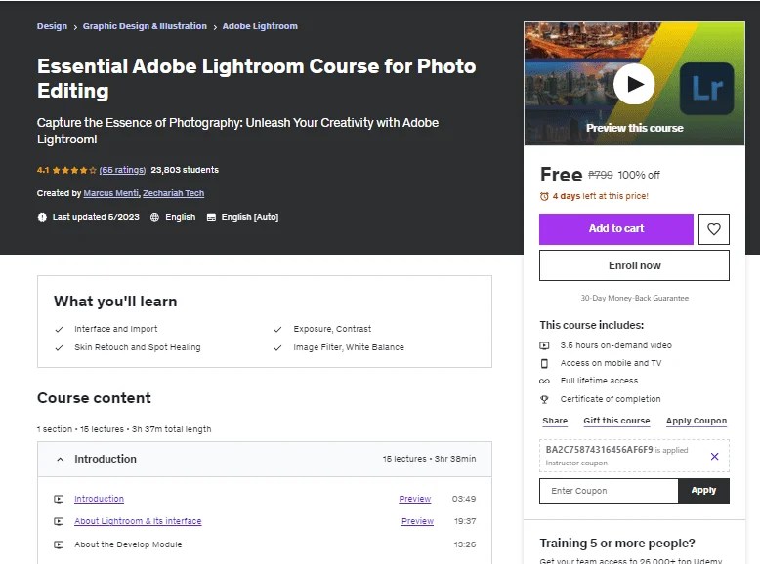
Task: Click the alarm clock icon beside days left
Action: click(544, 196)
